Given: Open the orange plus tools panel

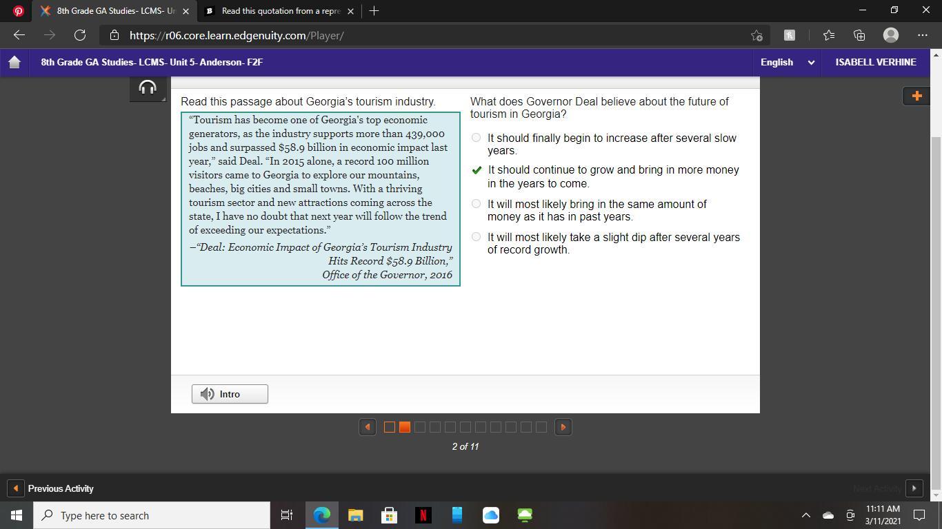Looking at the screenshot, I should coord(916,96).
